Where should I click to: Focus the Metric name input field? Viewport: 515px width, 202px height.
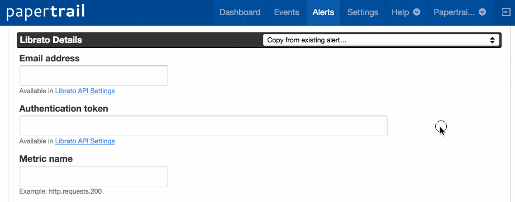pyautogui.click(x=94, y=176)
